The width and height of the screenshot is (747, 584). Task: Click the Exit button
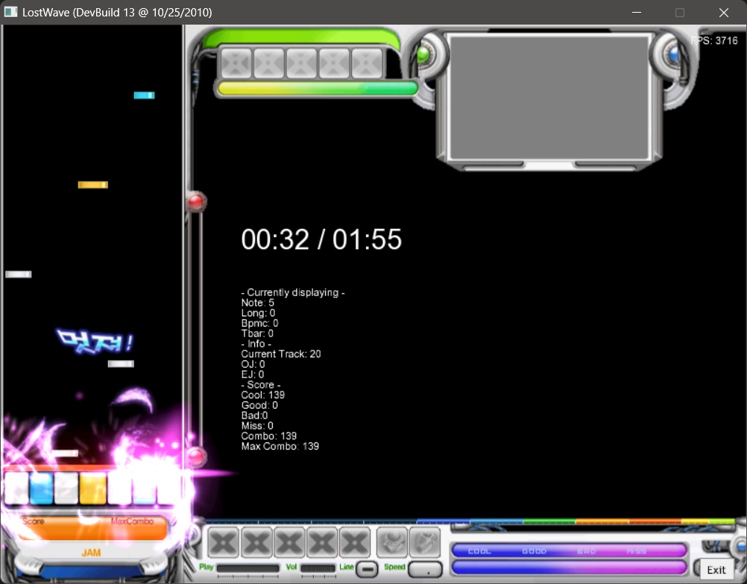click(715, 568)
